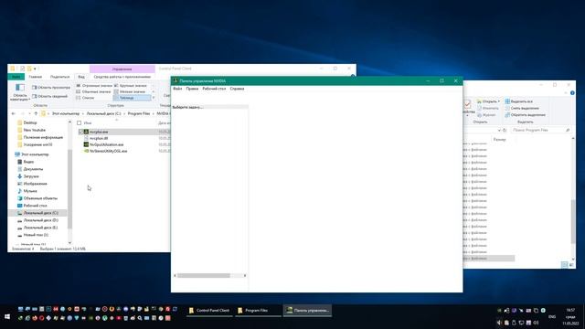
Task: Open Windows Start button
Action: 7,317
